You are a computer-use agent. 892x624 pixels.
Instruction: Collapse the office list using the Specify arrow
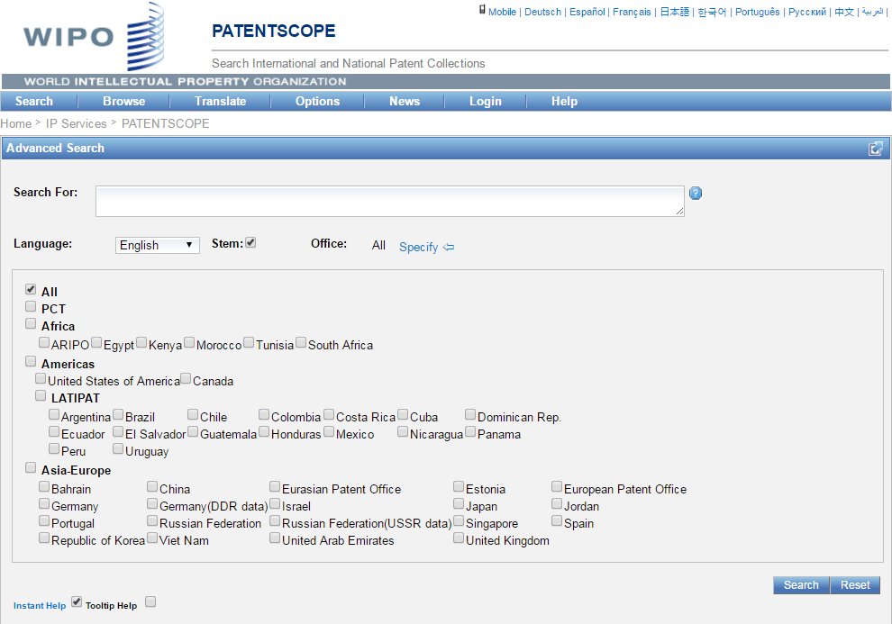click(x=449, y=248)
